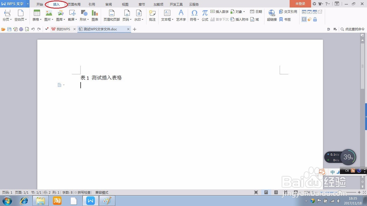
Task: Click 交叉引用 cross-reference
Action: 288,11
